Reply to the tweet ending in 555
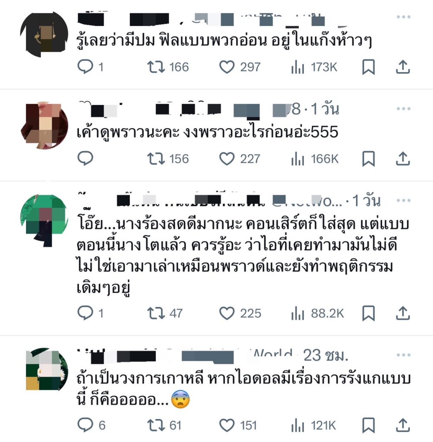This screenshot has width=433, height=442. click(85, 158)
